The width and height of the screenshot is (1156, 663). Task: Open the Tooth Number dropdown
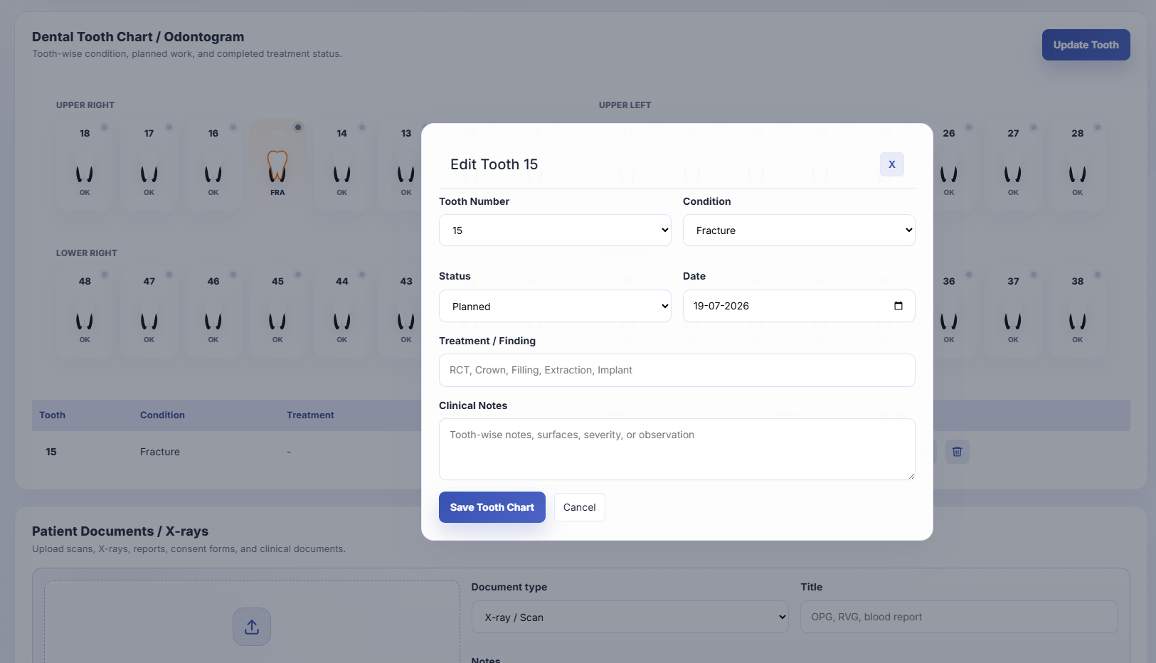[x=555, y=230]
